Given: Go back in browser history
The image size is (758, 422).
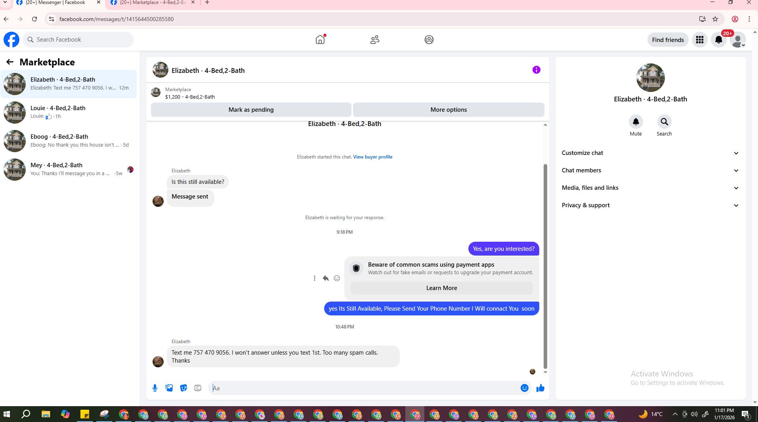Looking at the screenshot, I should coord(6,19).
